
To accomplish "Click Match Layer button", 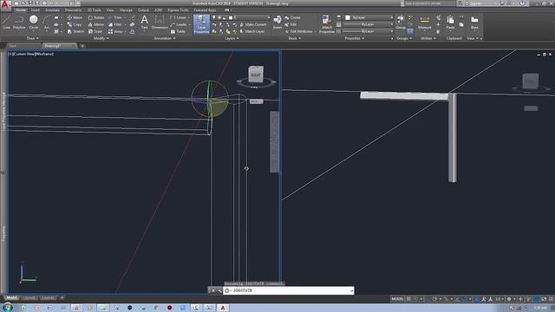I will click(252, 31).
